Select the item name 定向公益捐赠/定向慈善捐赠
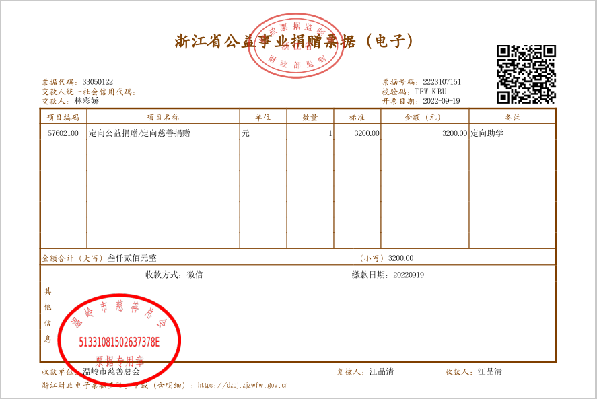The height and width of the screenshot is (399, 597). (139, 133)
